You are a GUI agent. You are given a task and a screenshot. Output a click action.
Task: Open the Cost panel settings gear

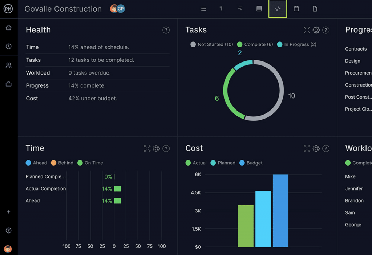[x=316, y=148]
